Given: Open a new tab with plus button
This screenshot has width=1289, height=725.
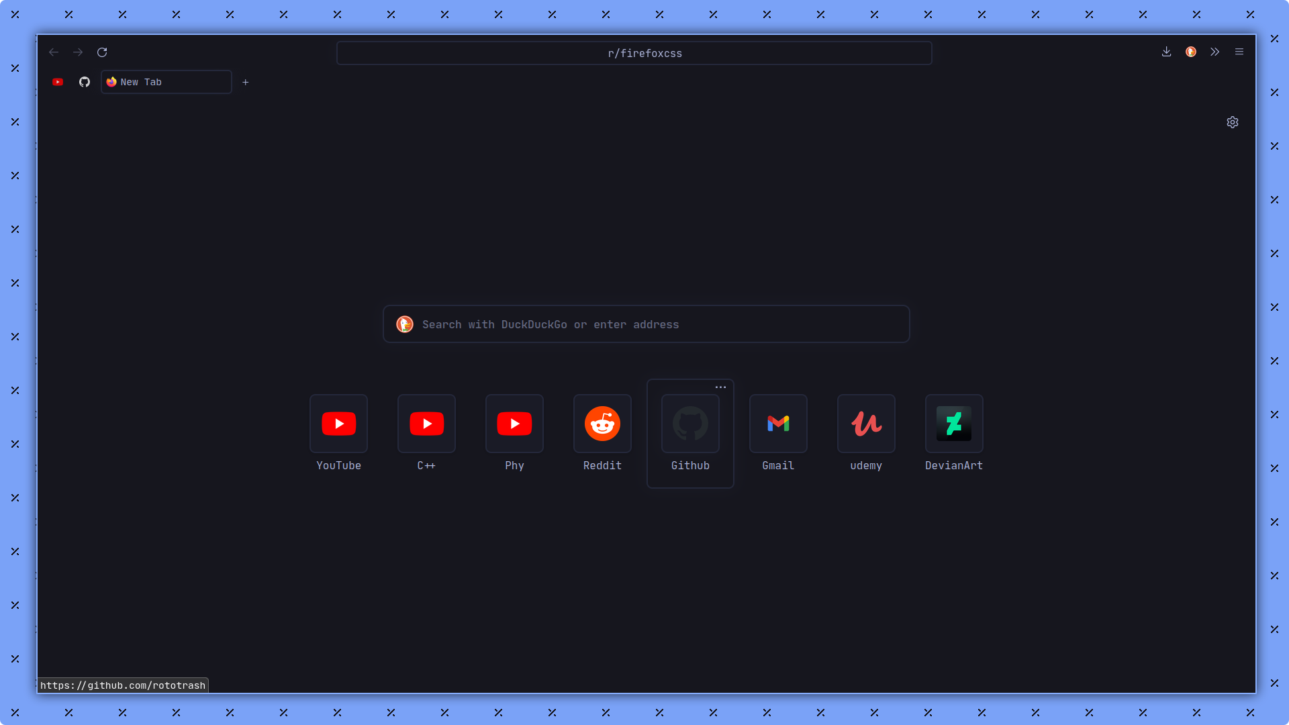Looking at the screenshot, I should coord(246,82).
